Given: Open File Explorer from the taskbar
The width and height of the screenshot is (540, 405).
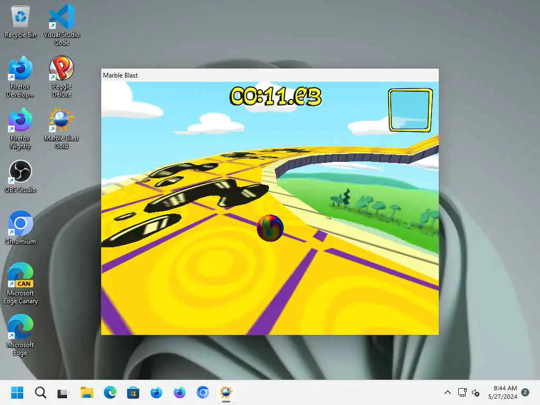Looking at the screenshot, I should point(87,392).
